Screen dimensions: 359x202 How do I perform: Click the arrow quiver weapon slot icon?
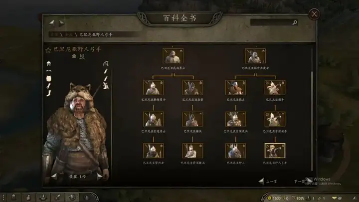(106, 86)
